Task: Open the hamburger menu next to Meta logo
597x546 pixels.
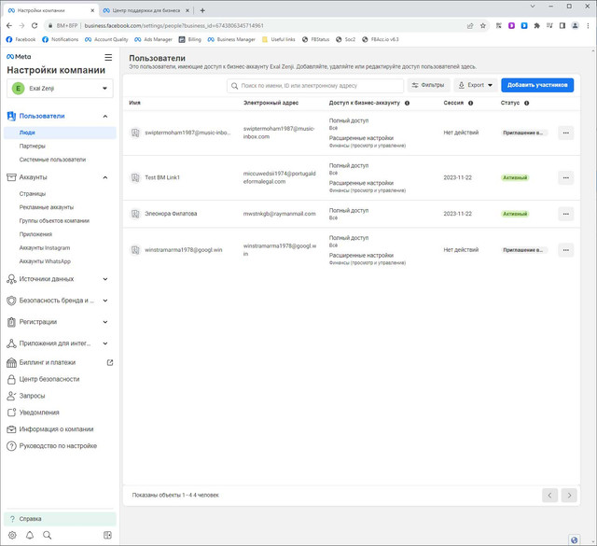Action: (x=108, y=57)
